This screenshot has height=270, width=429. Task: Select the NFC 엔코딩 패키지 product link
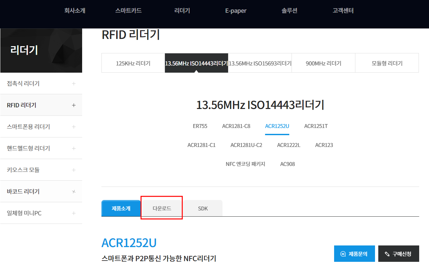click(x=245, y=164)
